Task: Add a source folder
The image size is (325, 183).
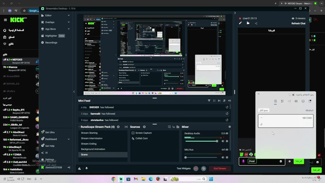Action: coord(178,127)
